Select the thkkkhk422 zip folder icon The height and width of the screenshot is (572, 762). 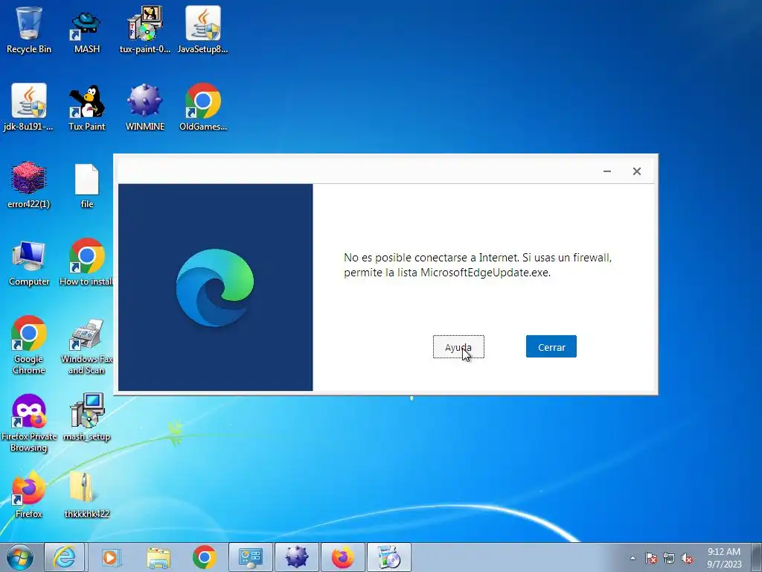[x=86, y=495]
